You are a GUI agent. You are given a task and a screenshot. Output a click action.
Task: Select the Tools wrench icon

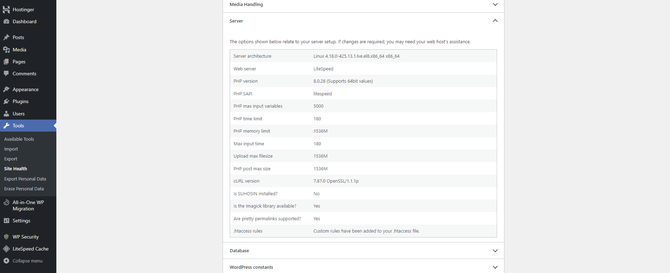click(x=6, y=126)
